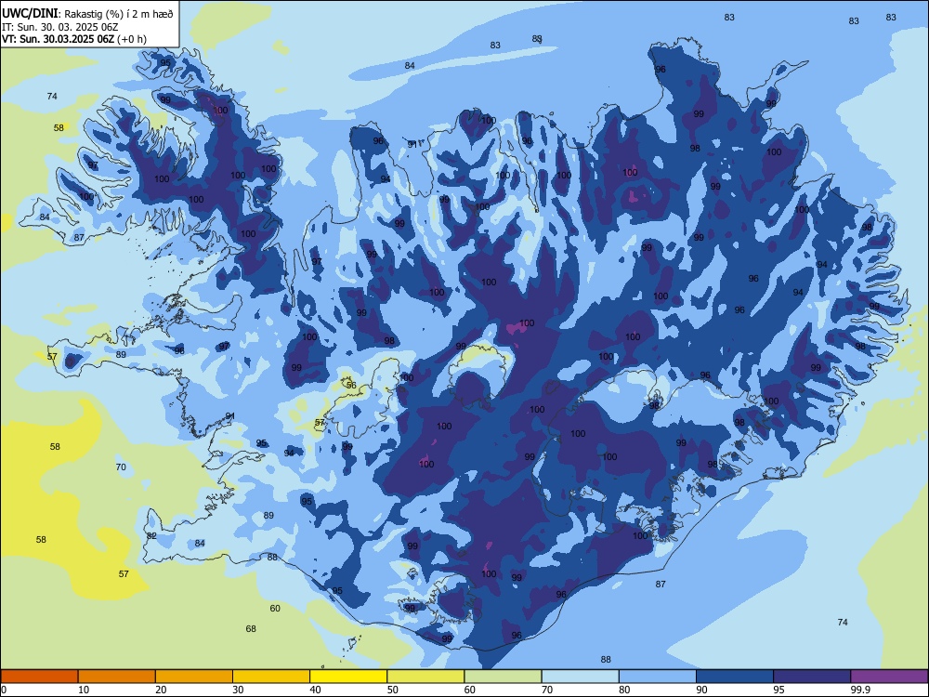Screen dimensions: 929x697
Task: Click the legend tick label "30"
Action: [x=238, y=690]
